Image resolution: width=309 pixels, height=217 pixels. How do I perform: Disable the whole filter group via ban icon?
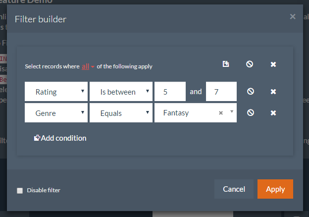250,64
